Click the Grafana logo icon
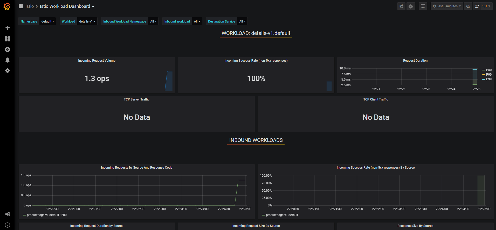The height and width of the screenshot is (230, 496). [x=7, y=6]
